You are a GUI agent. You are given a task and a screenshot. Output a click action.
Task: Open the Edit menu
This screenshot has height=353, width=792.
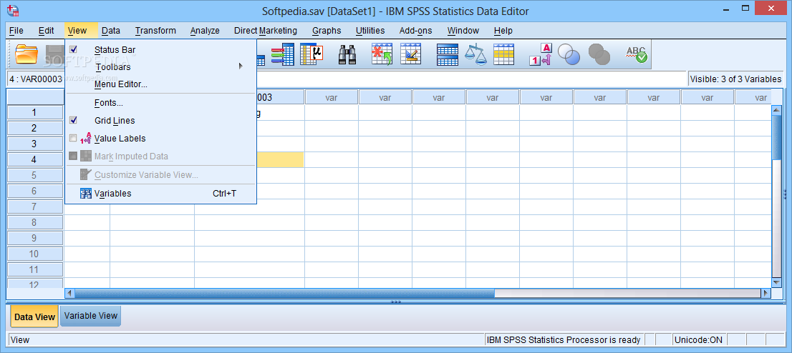tap(46, 30)
